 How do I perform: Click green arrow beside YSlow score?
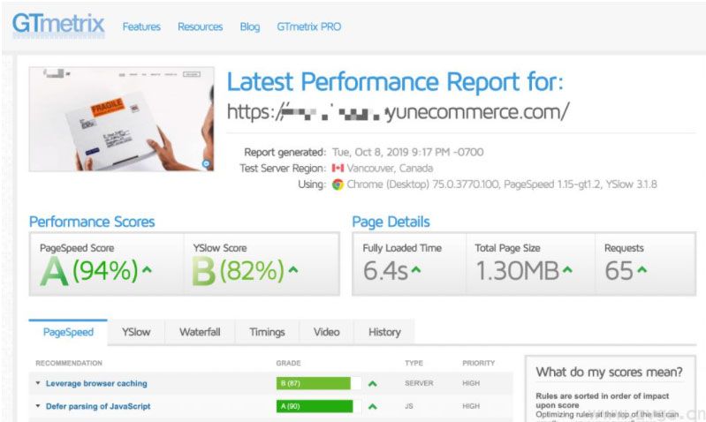[292, 269]
